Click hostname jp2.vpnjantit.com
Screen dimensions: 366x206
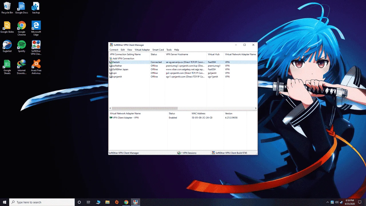coord(185,73)
